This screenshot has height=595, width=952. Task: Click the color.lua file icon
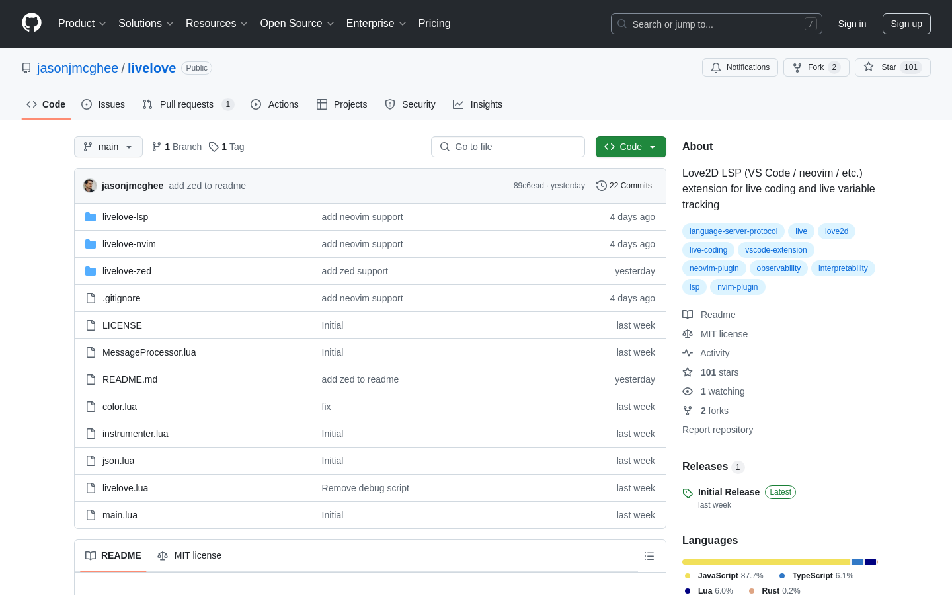tap(91, 407)
